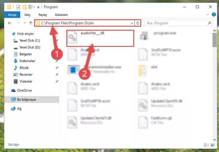219x152 pixels.
Task: Open the Paylaş ribbon tab
Action: point(43,15)
